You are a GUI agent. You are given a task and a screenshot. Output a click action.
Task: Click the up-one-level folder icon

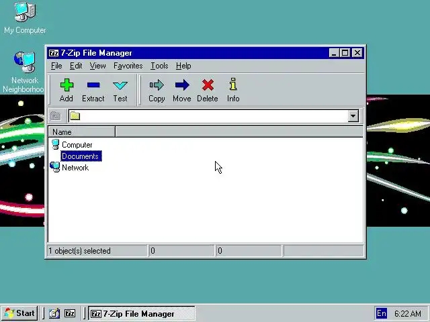point(56,116)
